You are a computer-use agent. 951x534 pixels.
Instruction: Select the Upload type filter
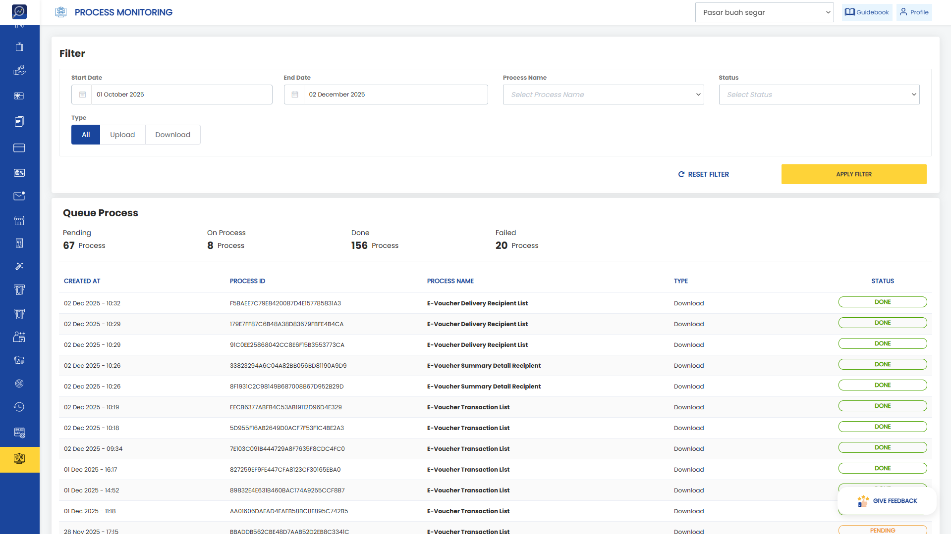click(x=122, y=135)
